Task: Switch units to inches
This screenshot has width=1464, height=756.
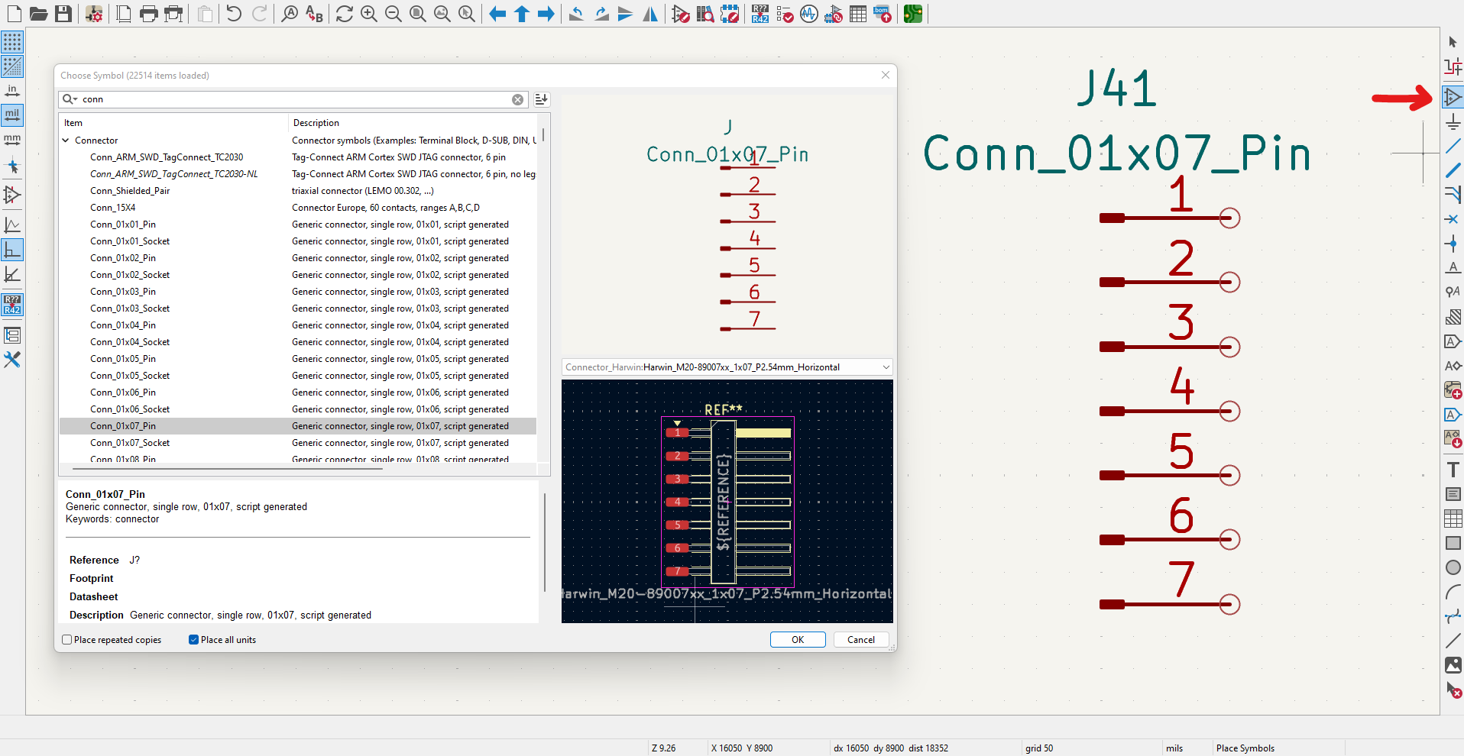Action: [12, 91]
